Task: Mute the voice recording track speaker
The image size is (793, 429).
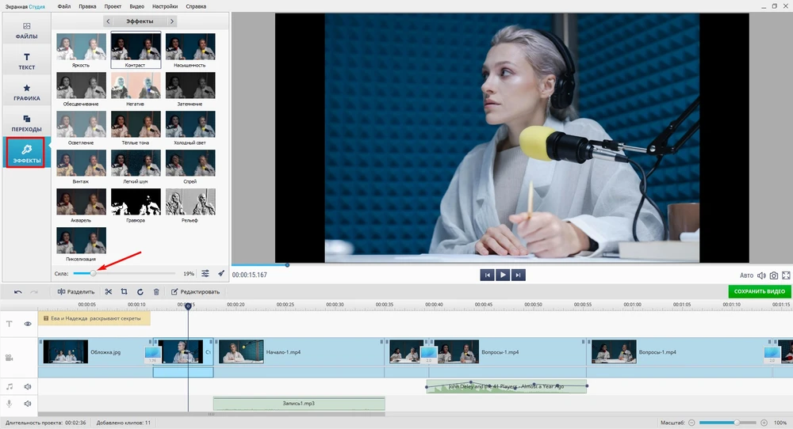Action: point(28,404)
